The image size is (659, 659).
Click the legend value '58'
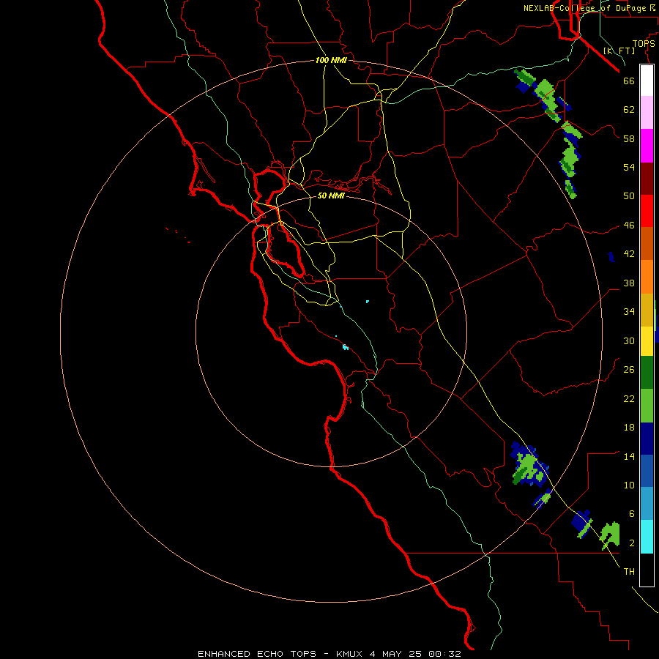tap(629, 138)
